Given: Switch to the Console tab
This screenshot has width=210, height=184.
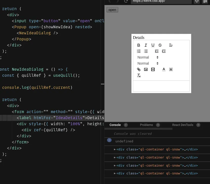Looking at the screenshot, I should click(115, 125).
